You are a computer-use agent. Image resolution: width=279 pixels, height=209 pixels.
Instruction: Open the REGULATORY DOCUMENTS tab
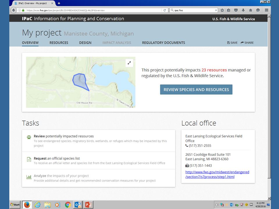click(x=164, y=43)
